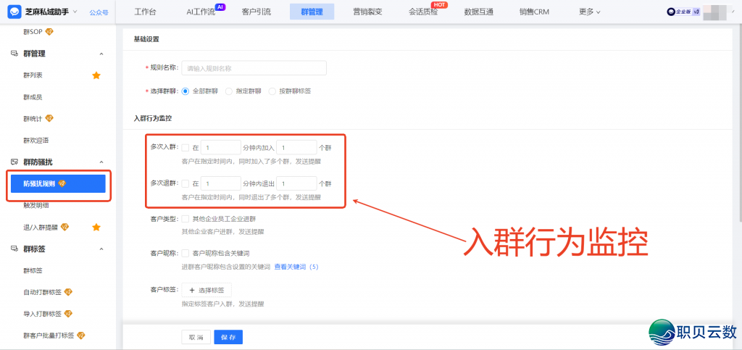
Task: Click the 群标签 section icon in sidebar
Action: [14, 249]
